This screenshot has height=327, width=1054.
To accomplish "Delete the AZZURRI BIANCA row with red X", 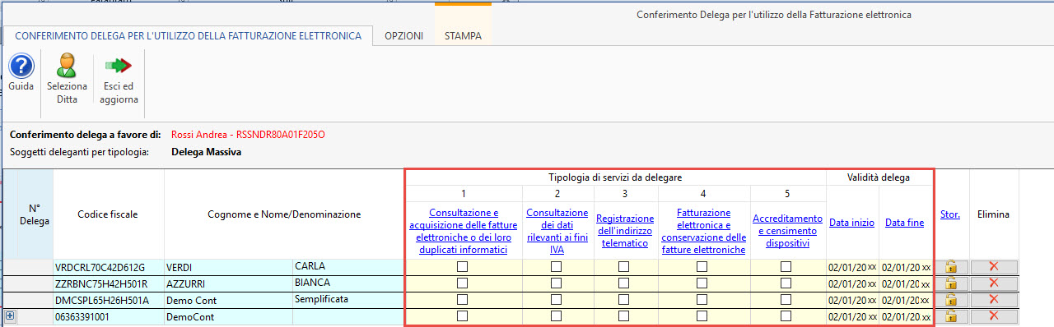I will 994,283.
